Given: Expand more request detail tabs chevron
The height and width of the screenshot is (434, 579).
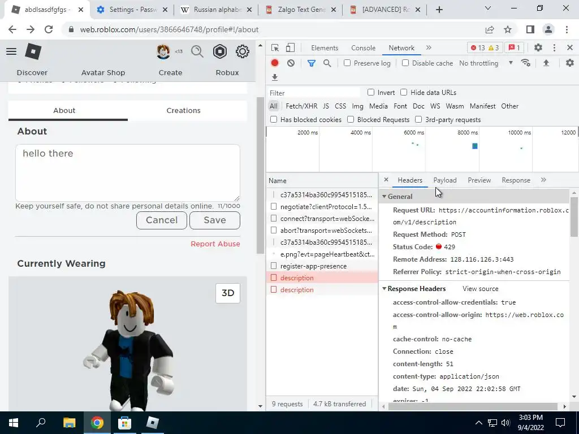Looking at the screenshot, I should pyautogui.click(x=543, y=180).
